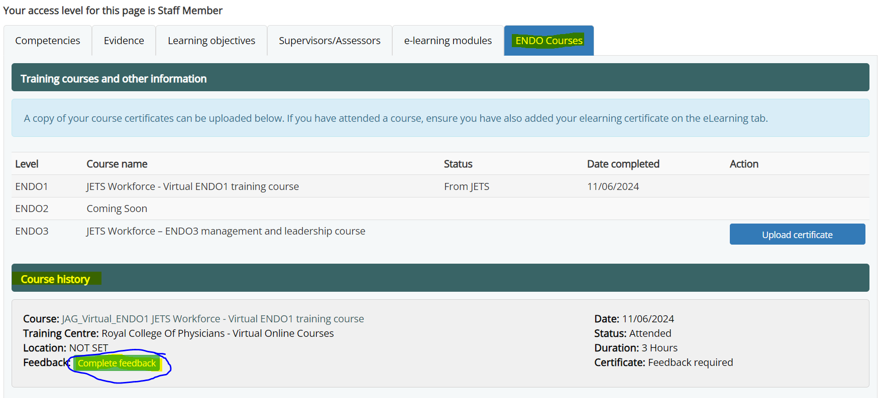Click the Course name column header

click(117, 164)
